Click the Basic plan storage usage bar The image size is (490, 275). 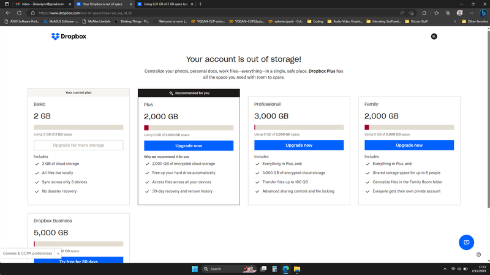click(78, 128)
